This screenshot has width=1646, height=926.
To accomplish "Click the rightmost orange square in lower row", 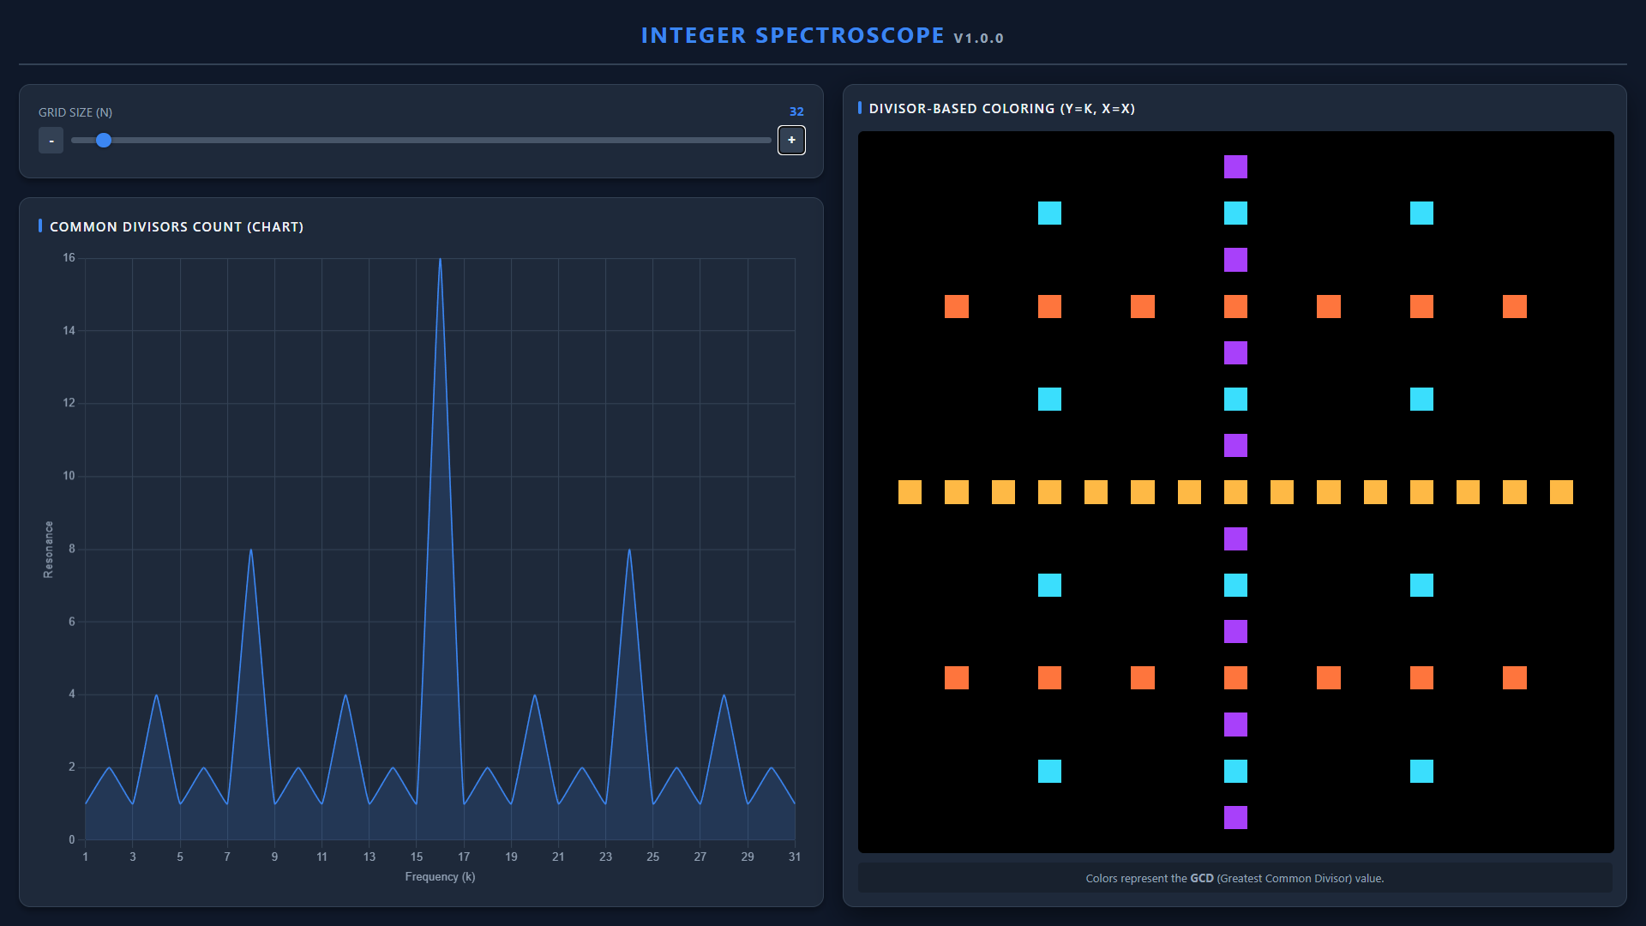I will click(1514, 678).
